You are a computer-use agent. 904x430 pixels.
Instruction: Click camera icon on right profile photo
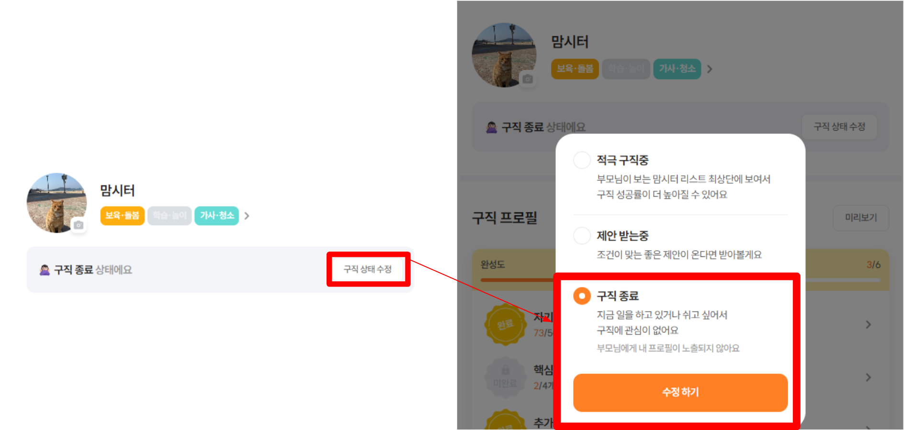[x=528, y=79]
